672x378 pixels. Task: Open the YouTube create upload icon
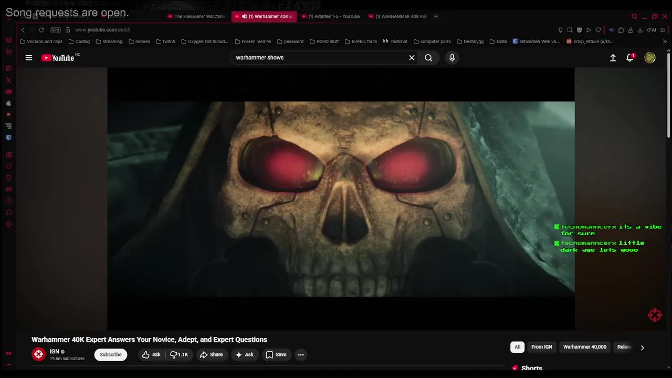(613, 58)
